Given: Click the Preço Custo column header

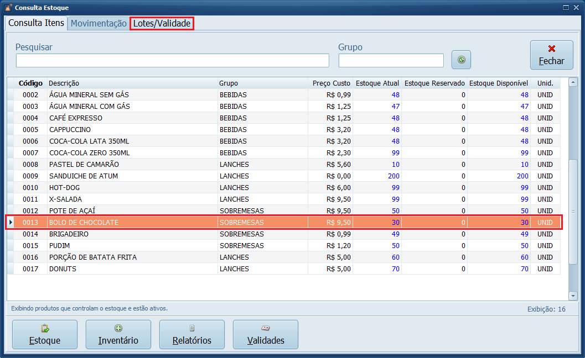Looking at the screenshot, I should coord(330,83).
